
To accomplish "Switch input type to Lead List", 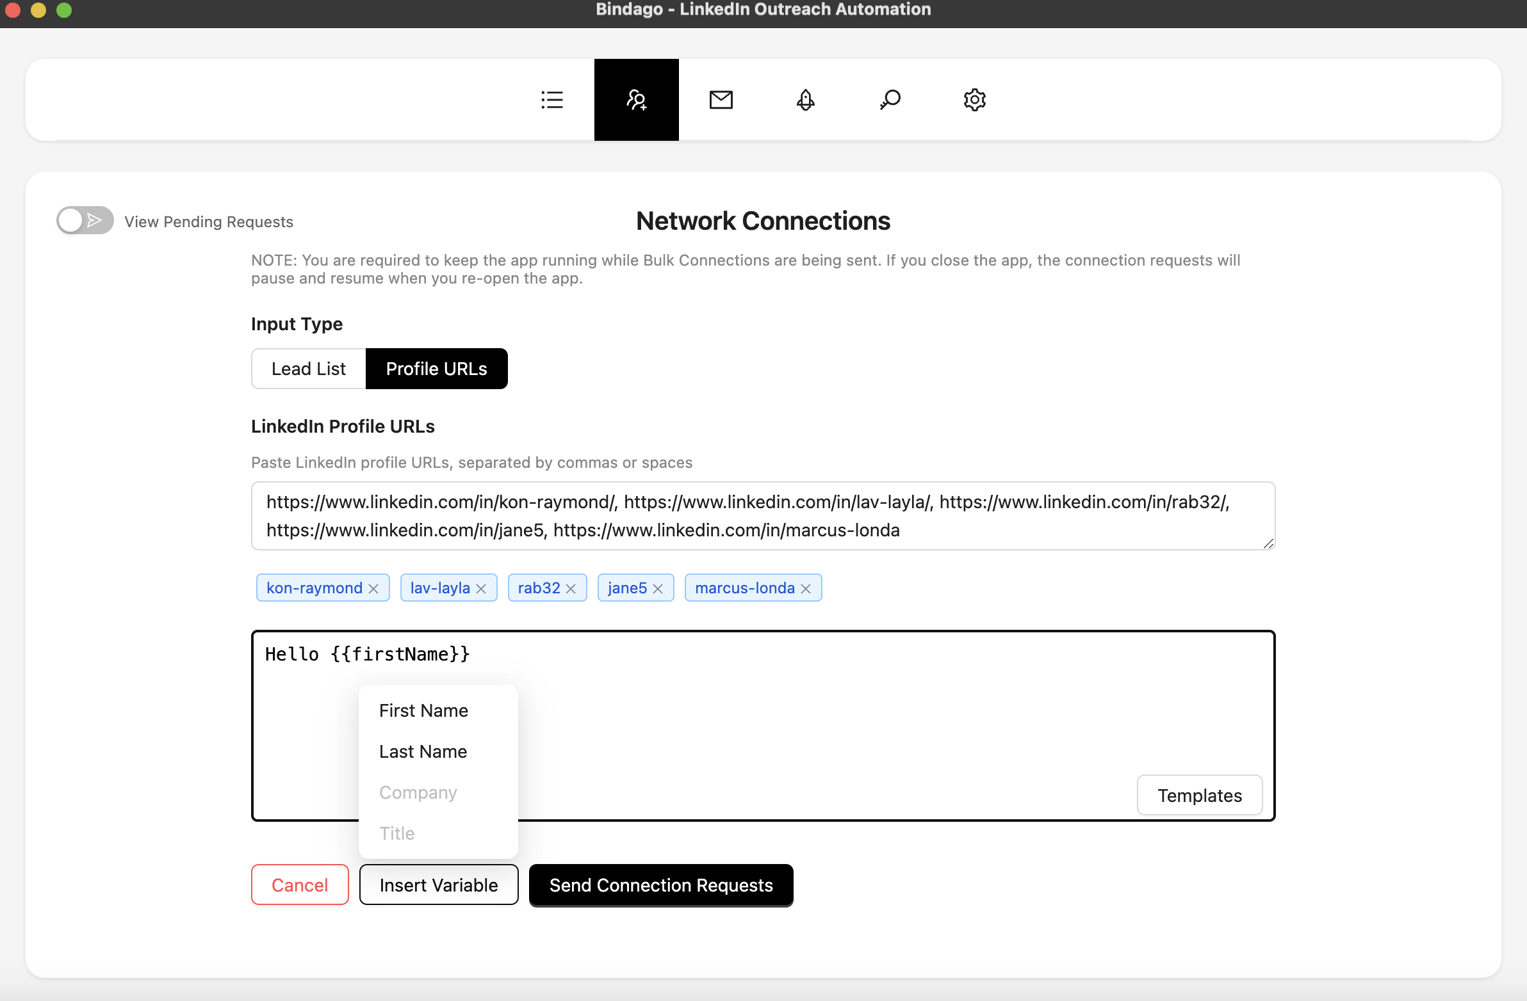I will tap(308, 369).
